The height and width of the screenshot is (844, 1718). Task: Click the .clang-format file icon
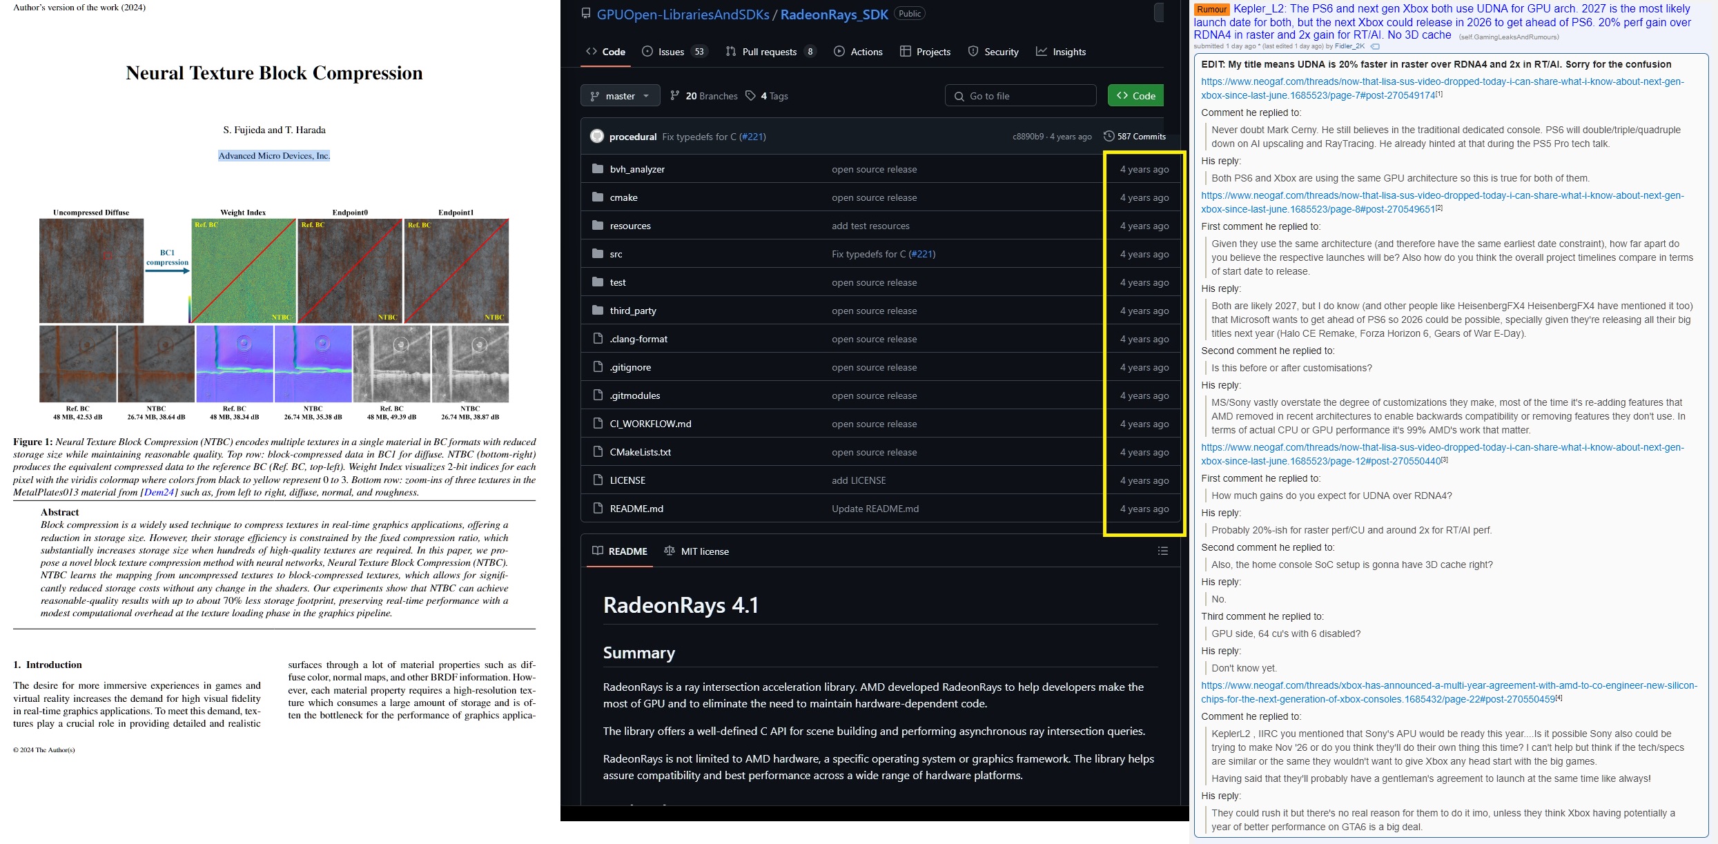pos(598,339)
